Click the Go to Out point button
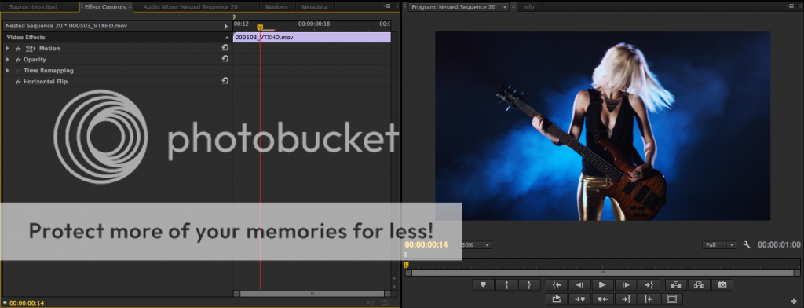Screen dimensions: 804x308 click(649, 285)
